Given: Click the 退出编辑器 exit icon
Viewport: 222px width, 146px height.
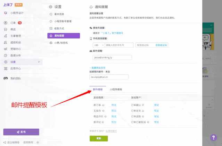Looking at the screenshot, I should (5, 143).
